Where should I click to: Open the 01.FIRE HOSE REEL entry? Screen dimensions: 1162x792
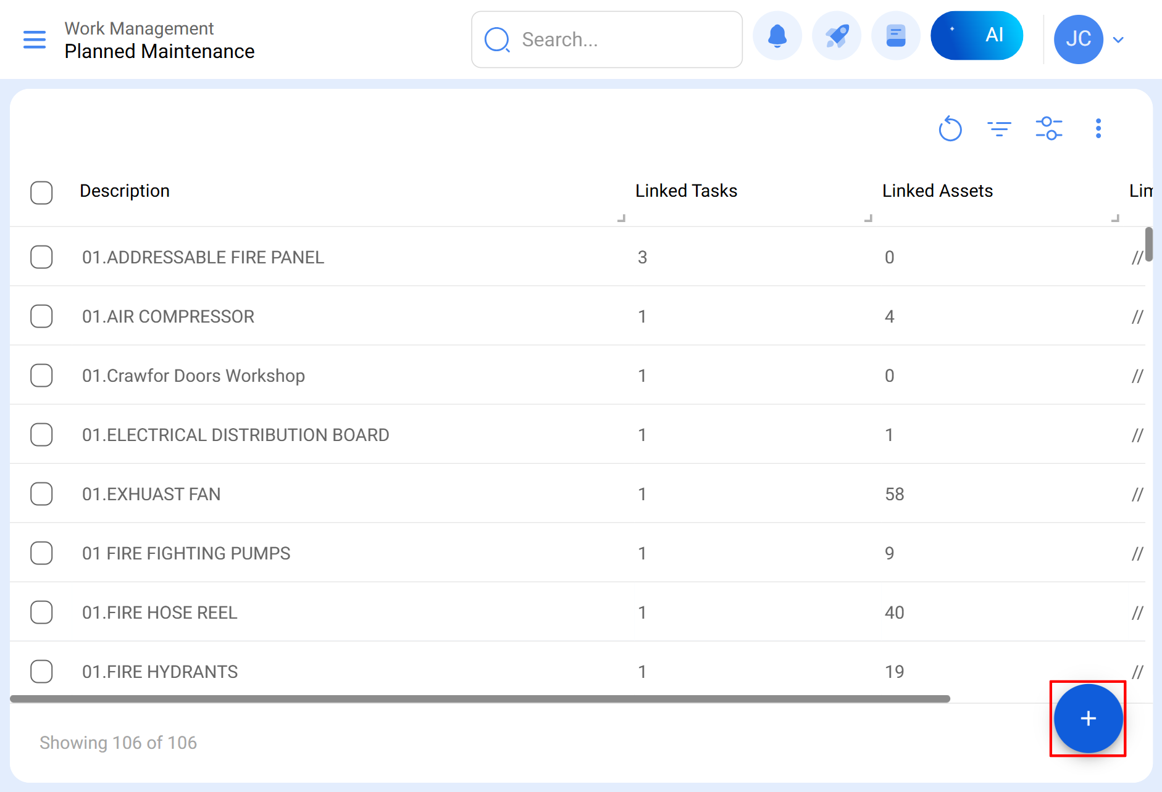pyautogui.click(x=160, y=613)
